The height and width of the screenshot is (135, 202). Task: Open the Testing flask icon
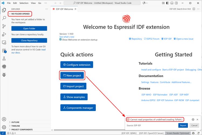[4, 58]
